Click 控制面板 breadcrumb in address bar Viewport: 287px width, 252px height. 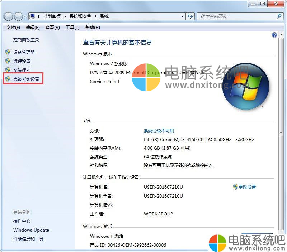(52, 16)
